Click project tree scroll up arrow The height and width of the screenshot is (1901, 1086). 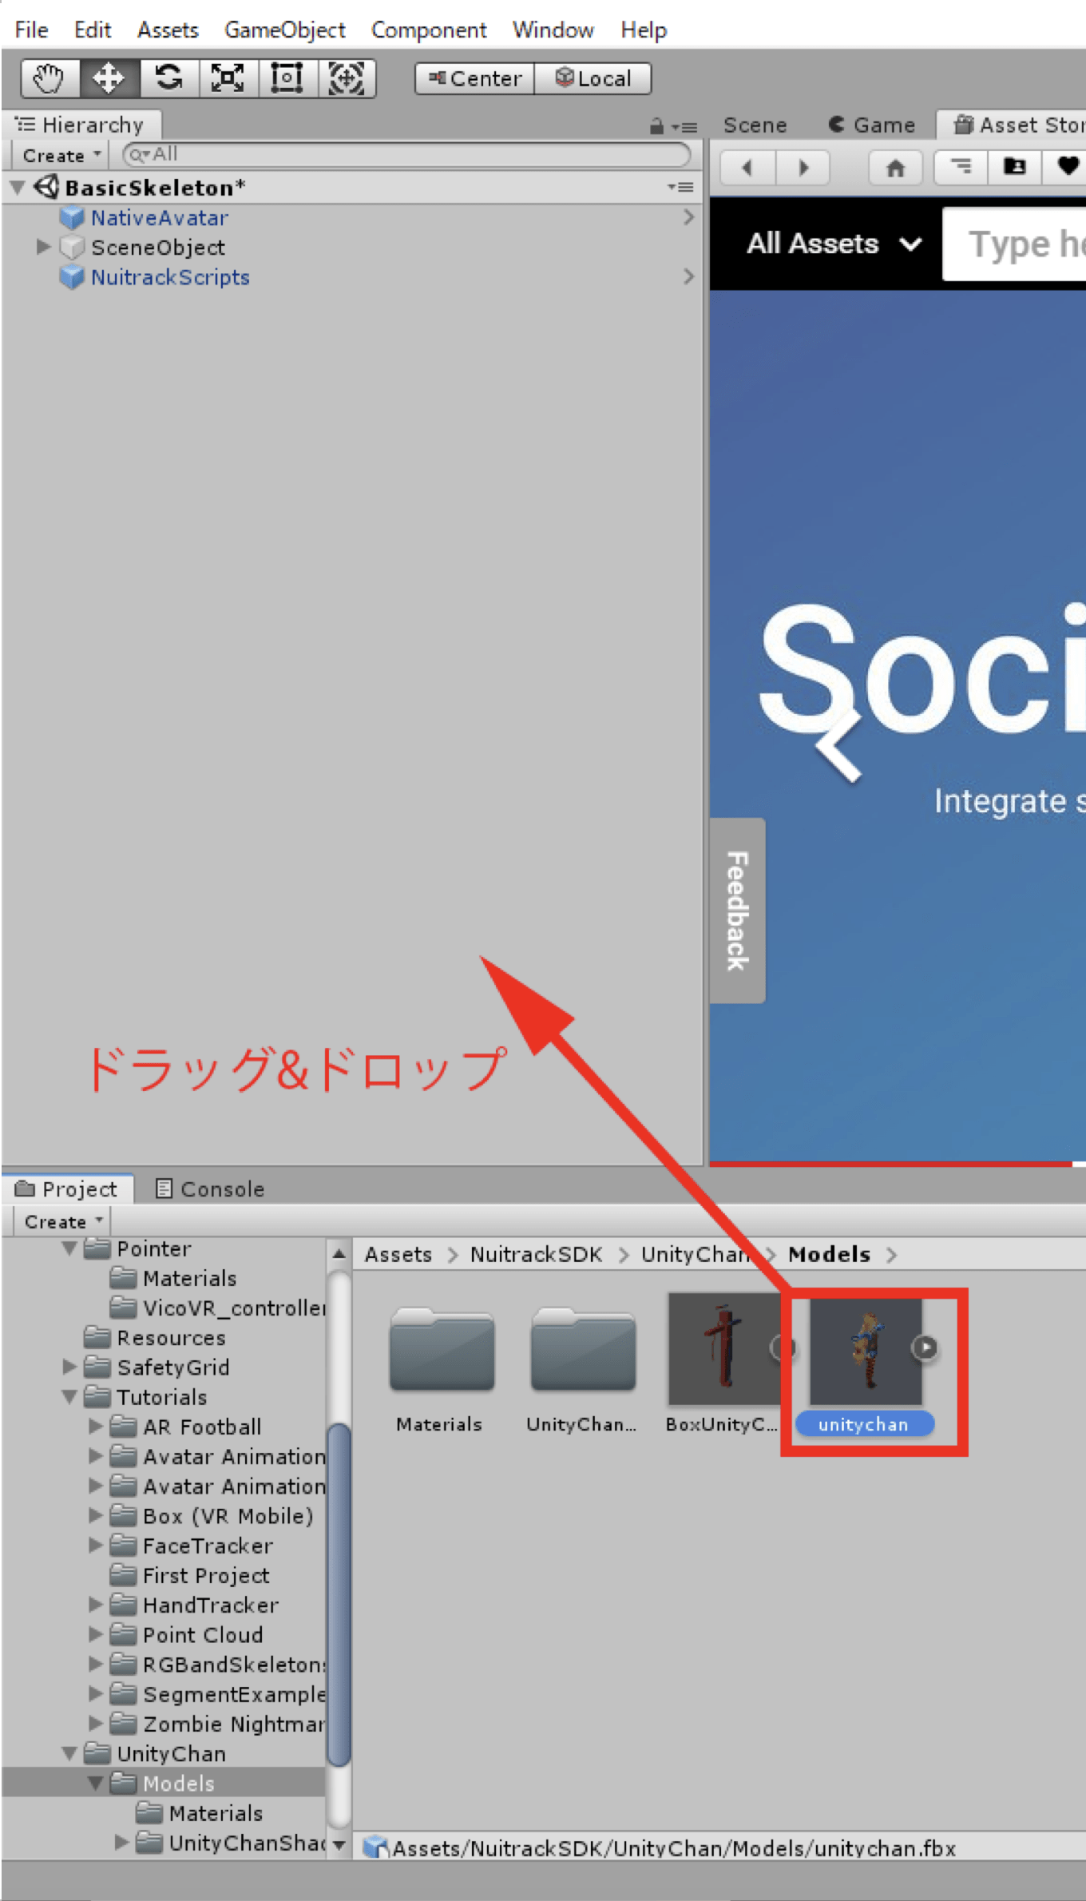tap(339, 1253)
